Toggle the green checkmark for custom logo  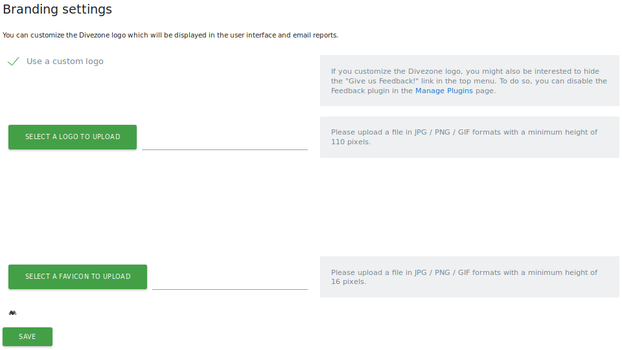tap(13, 61)
